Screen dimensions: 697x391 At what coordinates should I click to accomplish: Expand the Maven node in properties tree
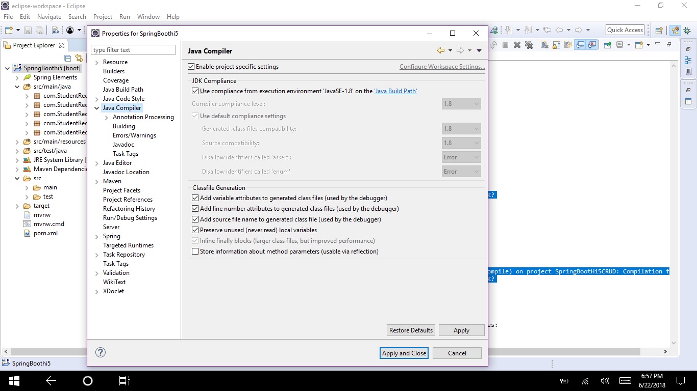97,181
